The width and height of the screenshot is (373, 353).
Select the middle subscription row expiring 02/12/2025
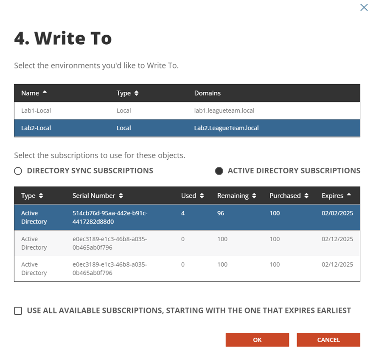coord(187,243)
